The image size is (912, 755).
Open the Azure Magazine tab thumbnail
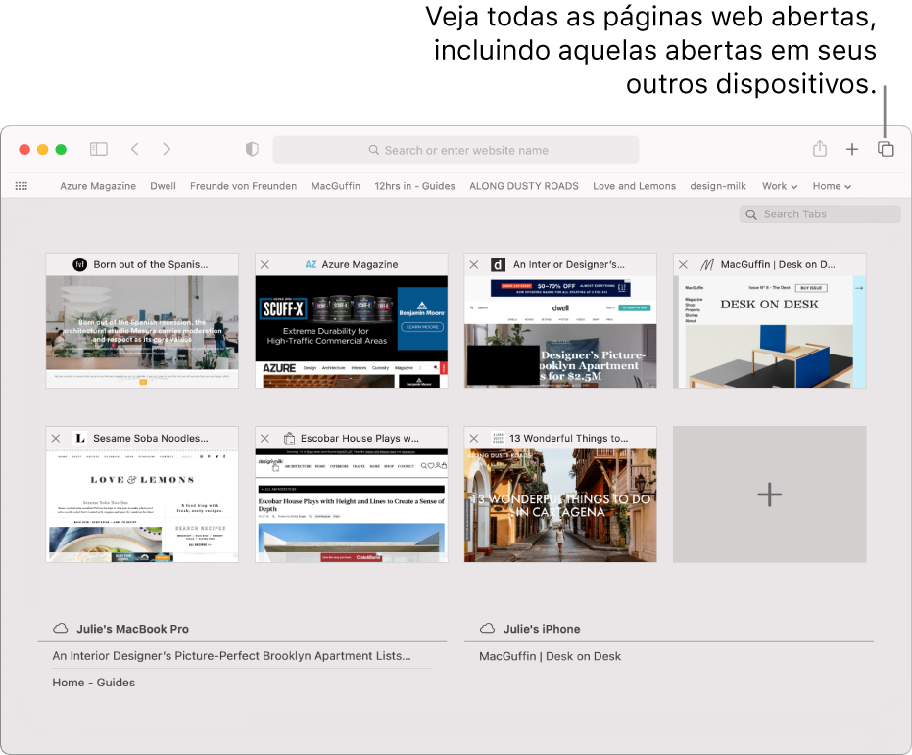tap(352, 331)
